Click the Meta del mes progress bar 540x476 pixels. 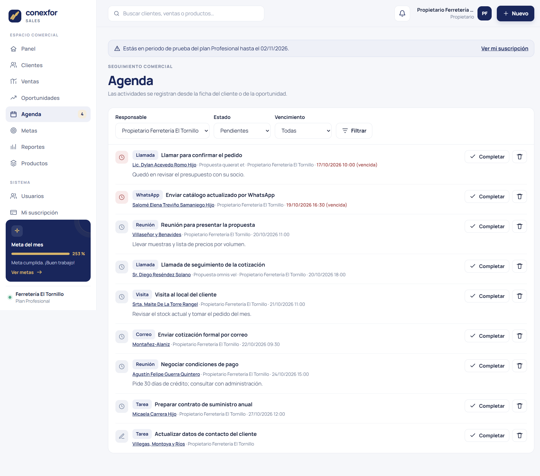[x=40, y=254]
